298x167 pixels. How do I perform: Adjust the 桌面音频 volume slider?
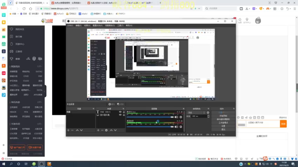(150, 127)
